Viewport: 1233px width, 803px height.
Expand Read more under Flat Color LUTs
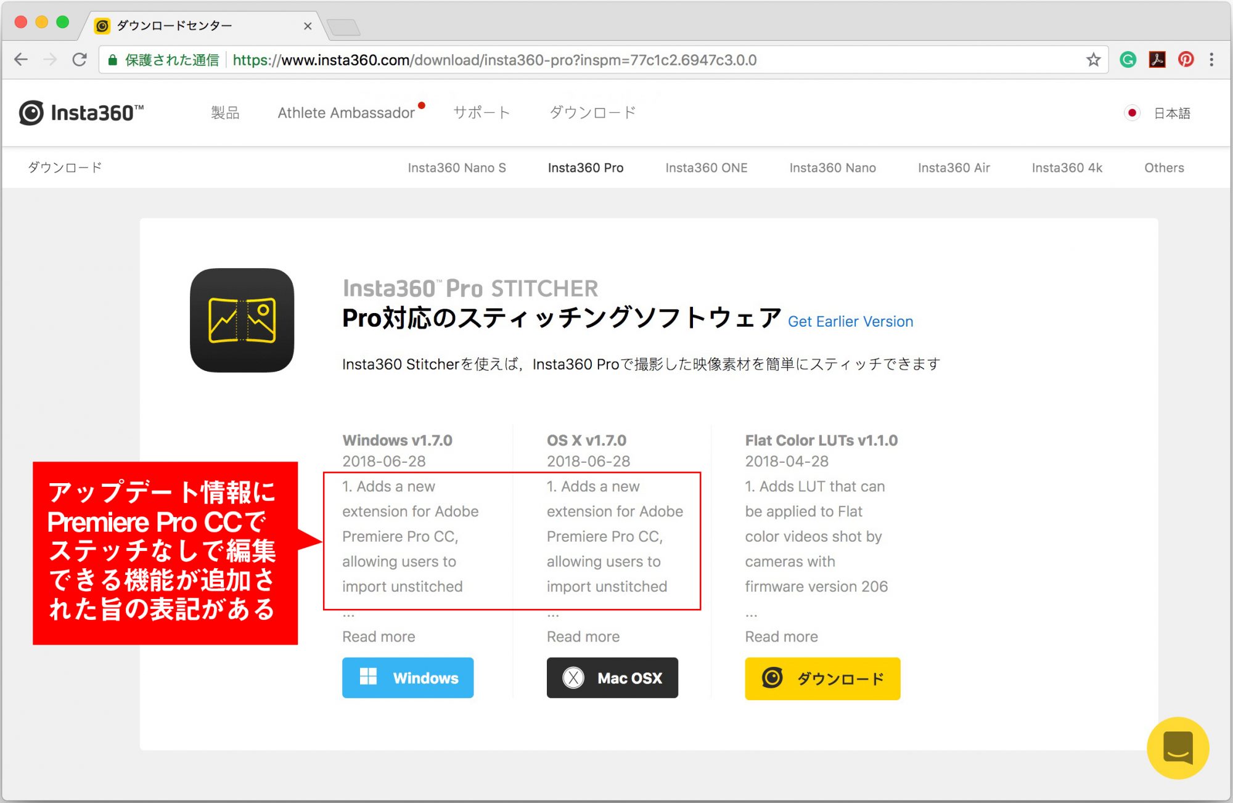[x=781, y=637]
